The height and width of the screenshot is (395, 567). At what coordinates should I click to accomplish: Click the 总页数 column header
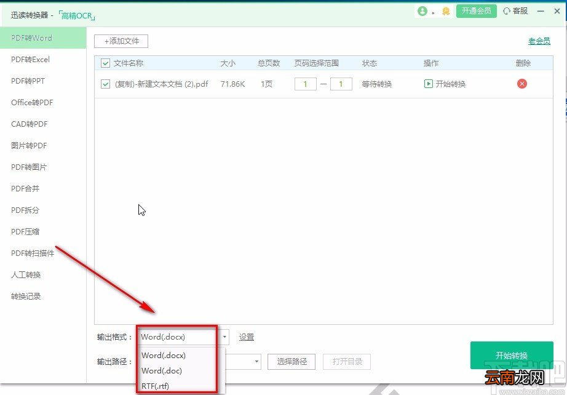(x=269, y=63)
